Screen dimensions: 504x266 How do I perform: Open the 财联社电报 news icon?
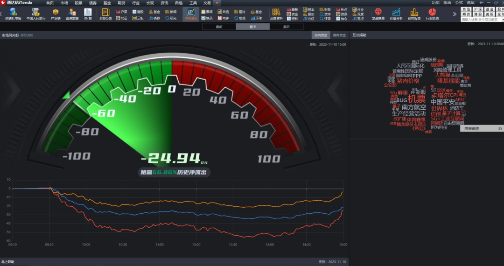pyautogui.click(x=13, y=14)
